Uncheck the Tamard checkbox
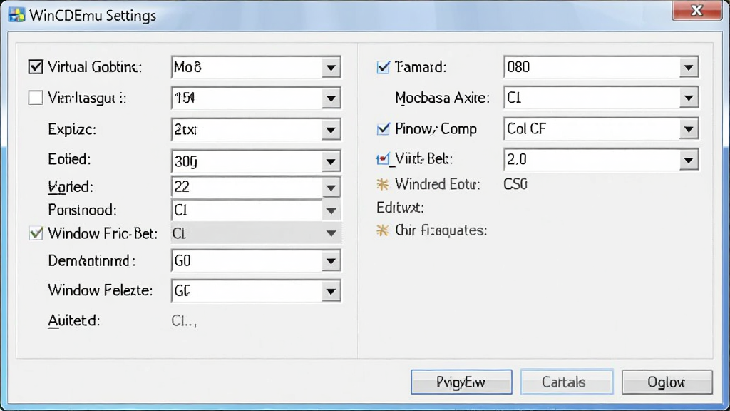This screenshot has height=411, width=730. point(383,67)
